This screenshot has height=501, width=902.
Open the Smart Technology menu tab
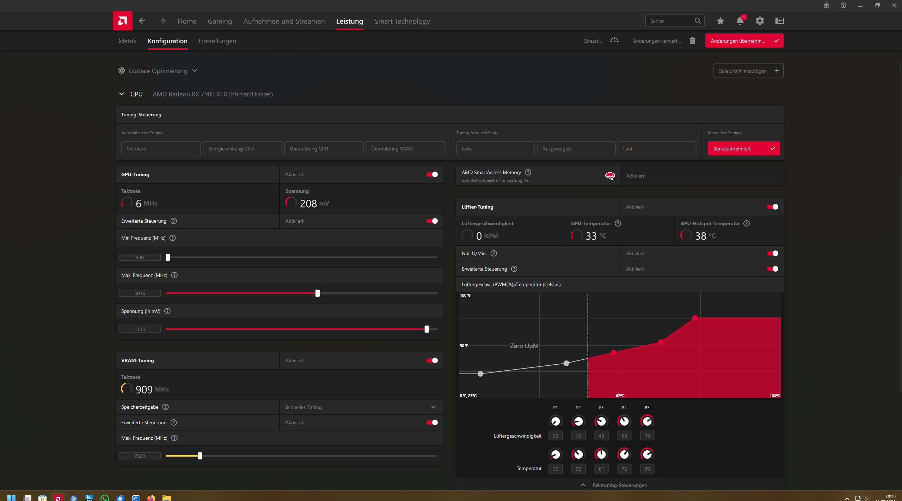(x=402, y=21)
